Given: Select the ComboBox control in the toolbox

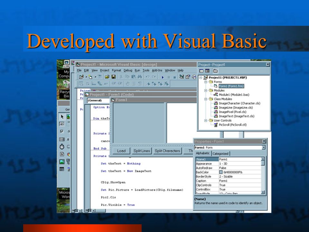Looking at the screenshot, I should 62,139.
